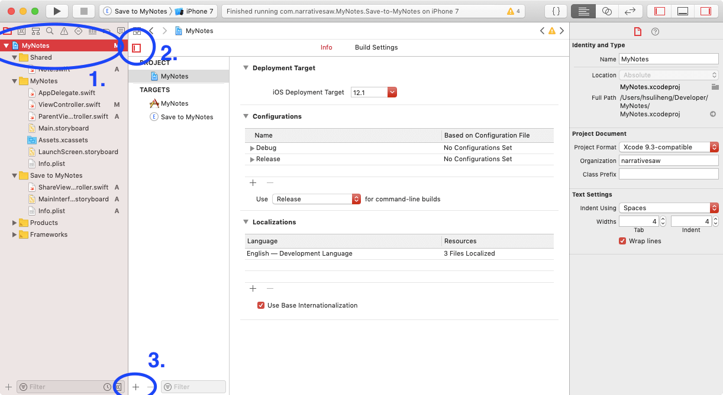Expand the Products folder
This screenshot has width=723, height=395.
coord(15,223)
